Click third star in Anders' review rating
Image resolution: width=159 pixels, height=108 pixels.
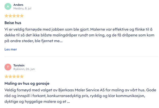pyautogui.click(x=14, y=16)
